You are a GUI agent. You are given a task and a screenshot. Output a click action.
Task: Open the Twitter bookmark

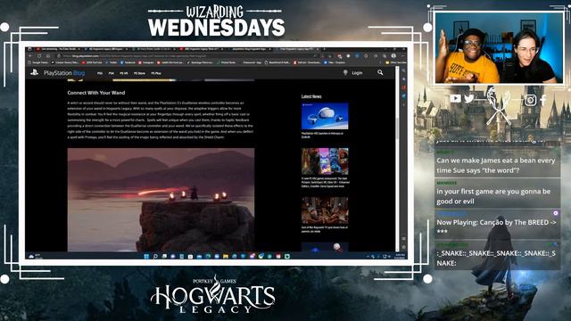click(x=111, y=62)
